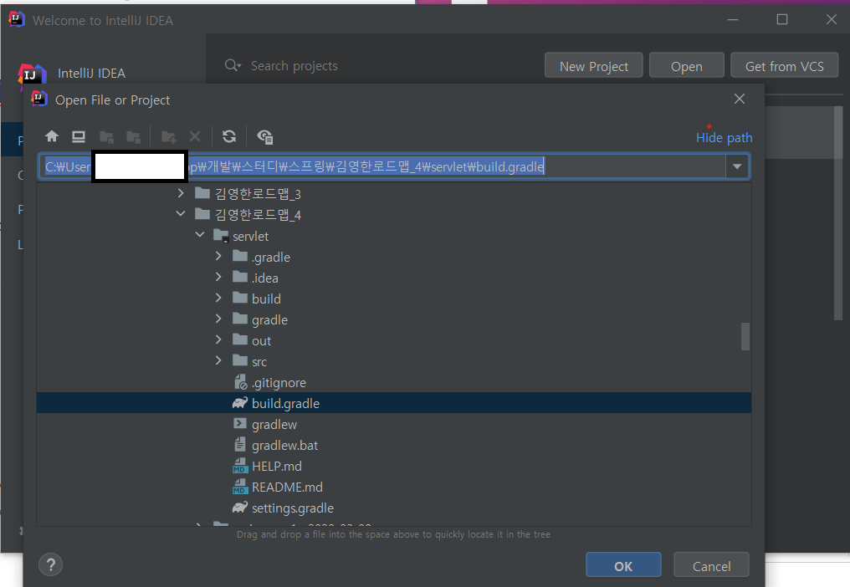Refresh the file tree
The image size is (850, 587).
pos(229,136)
